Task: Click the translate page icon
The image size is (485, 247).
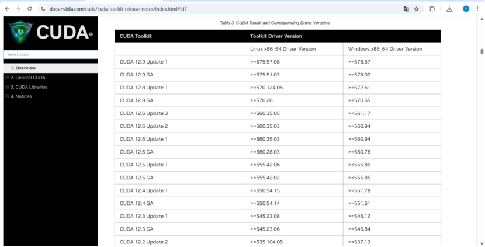Action: [406, 9]
